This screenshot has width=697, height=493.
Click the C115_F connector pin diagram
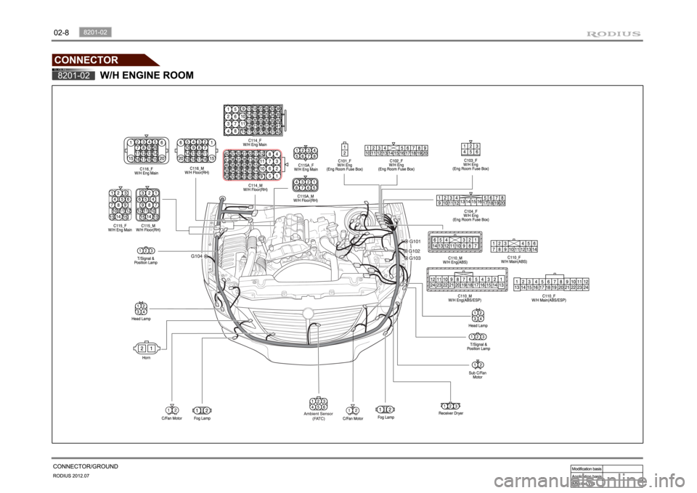[x=120, y=205]
